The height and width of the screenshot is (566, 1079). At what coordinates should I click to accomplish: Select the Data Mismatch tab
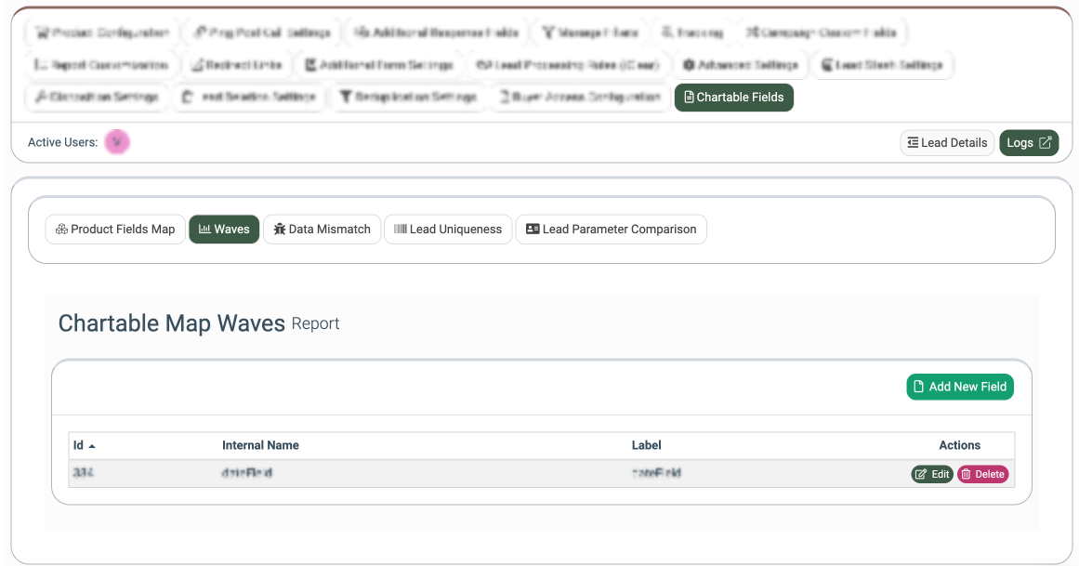(322, 230)
